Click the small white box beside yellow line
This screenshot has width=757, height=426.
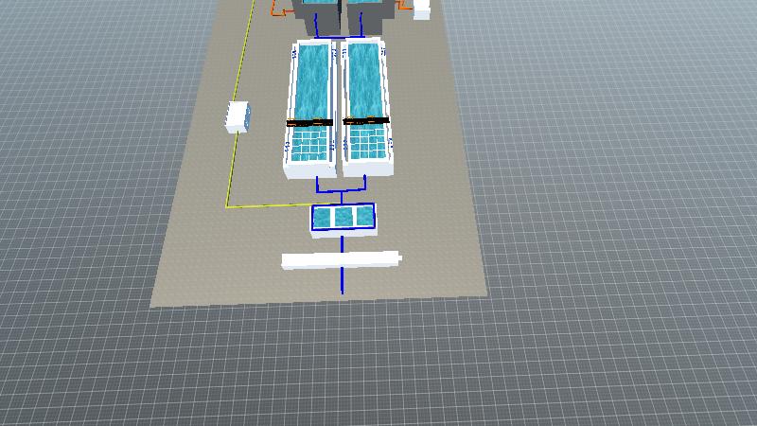point(238,116)
